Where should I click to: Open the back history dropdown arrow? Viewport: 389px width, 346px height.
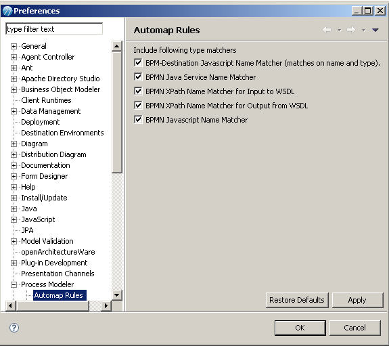[x=339, y=30]
